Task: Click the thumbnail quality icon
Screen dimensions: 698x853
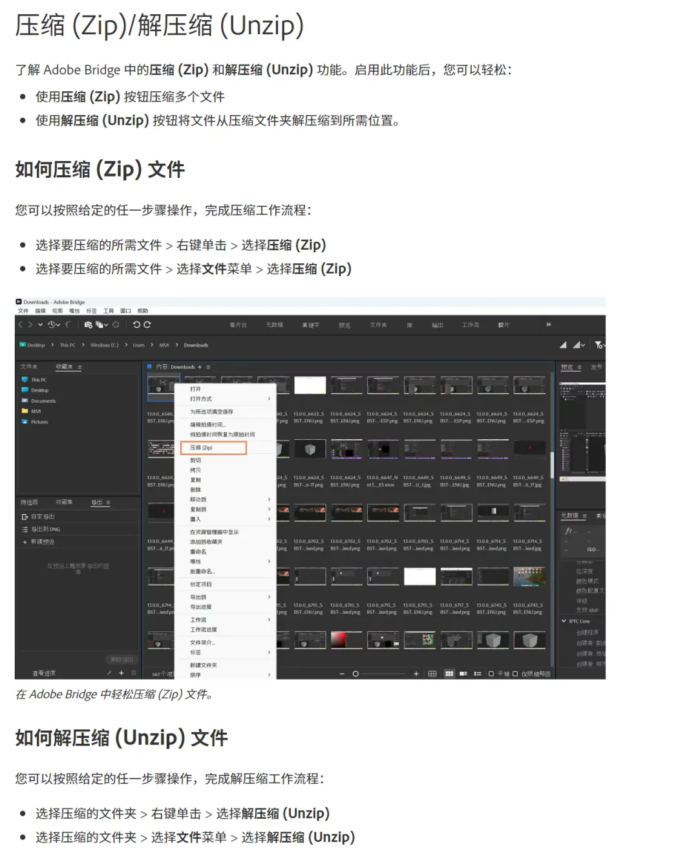Action: [x=563, y=345]
